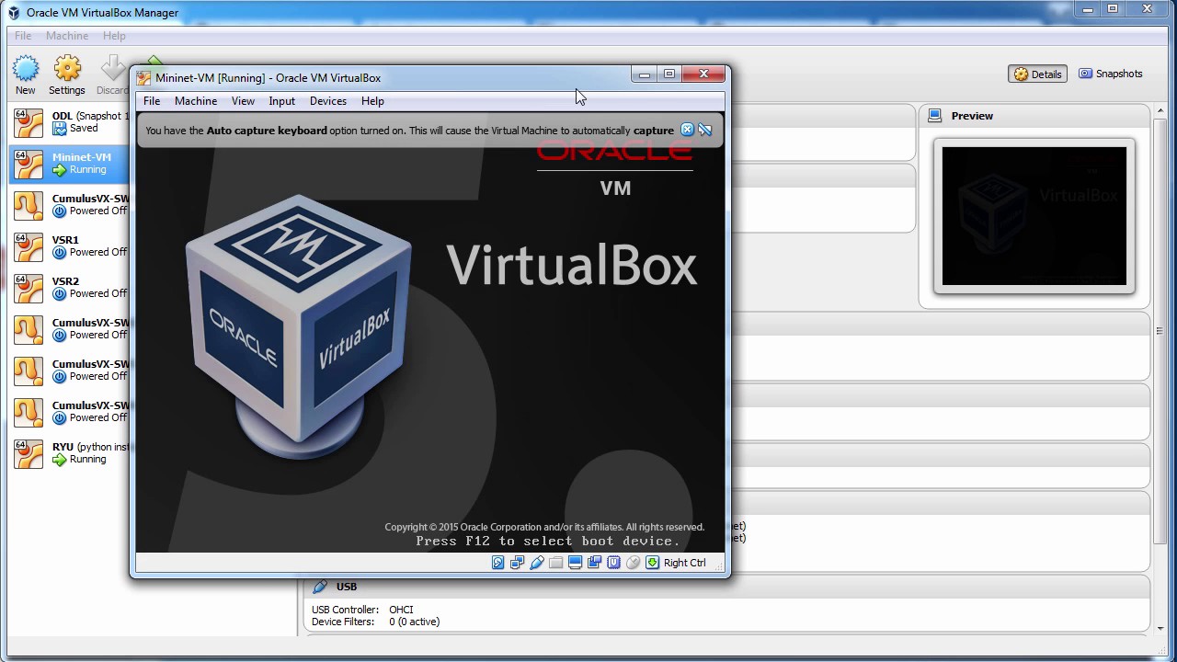Click the hard disk activity status icon
1177x662 pixels.
497,563
